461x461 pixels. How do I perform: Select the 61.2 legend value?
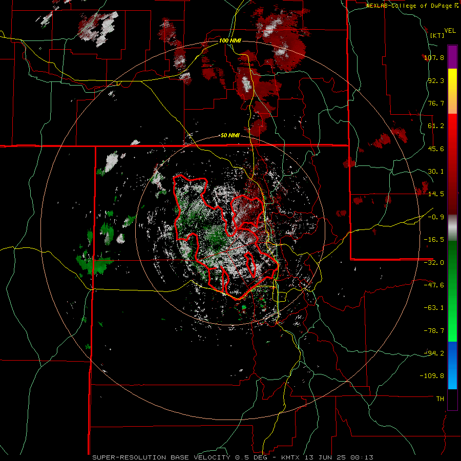pyautogui.click(x=436, y=126)
